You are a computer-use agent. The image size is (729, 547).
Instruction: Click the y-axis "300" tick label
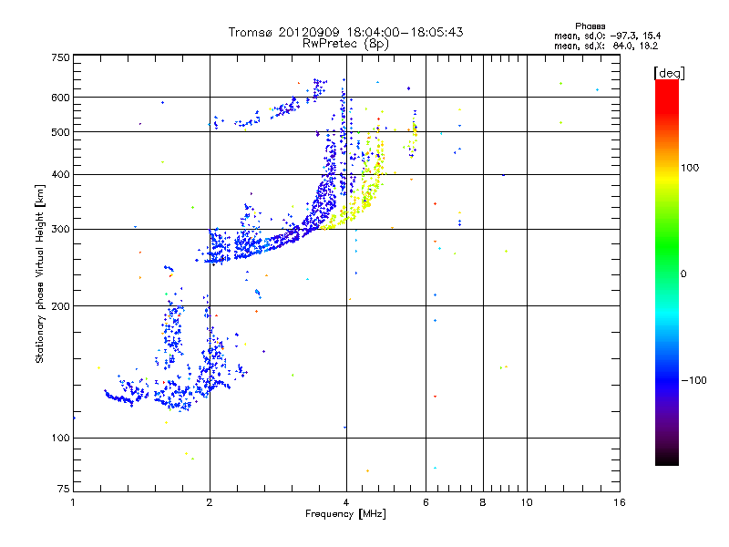[60, 230]
